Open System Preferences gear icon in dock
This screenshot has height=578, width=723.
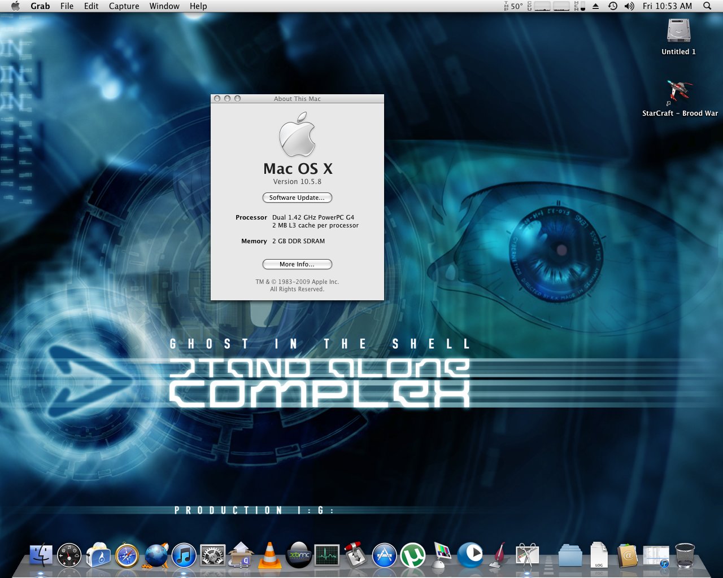click(213, 556)
